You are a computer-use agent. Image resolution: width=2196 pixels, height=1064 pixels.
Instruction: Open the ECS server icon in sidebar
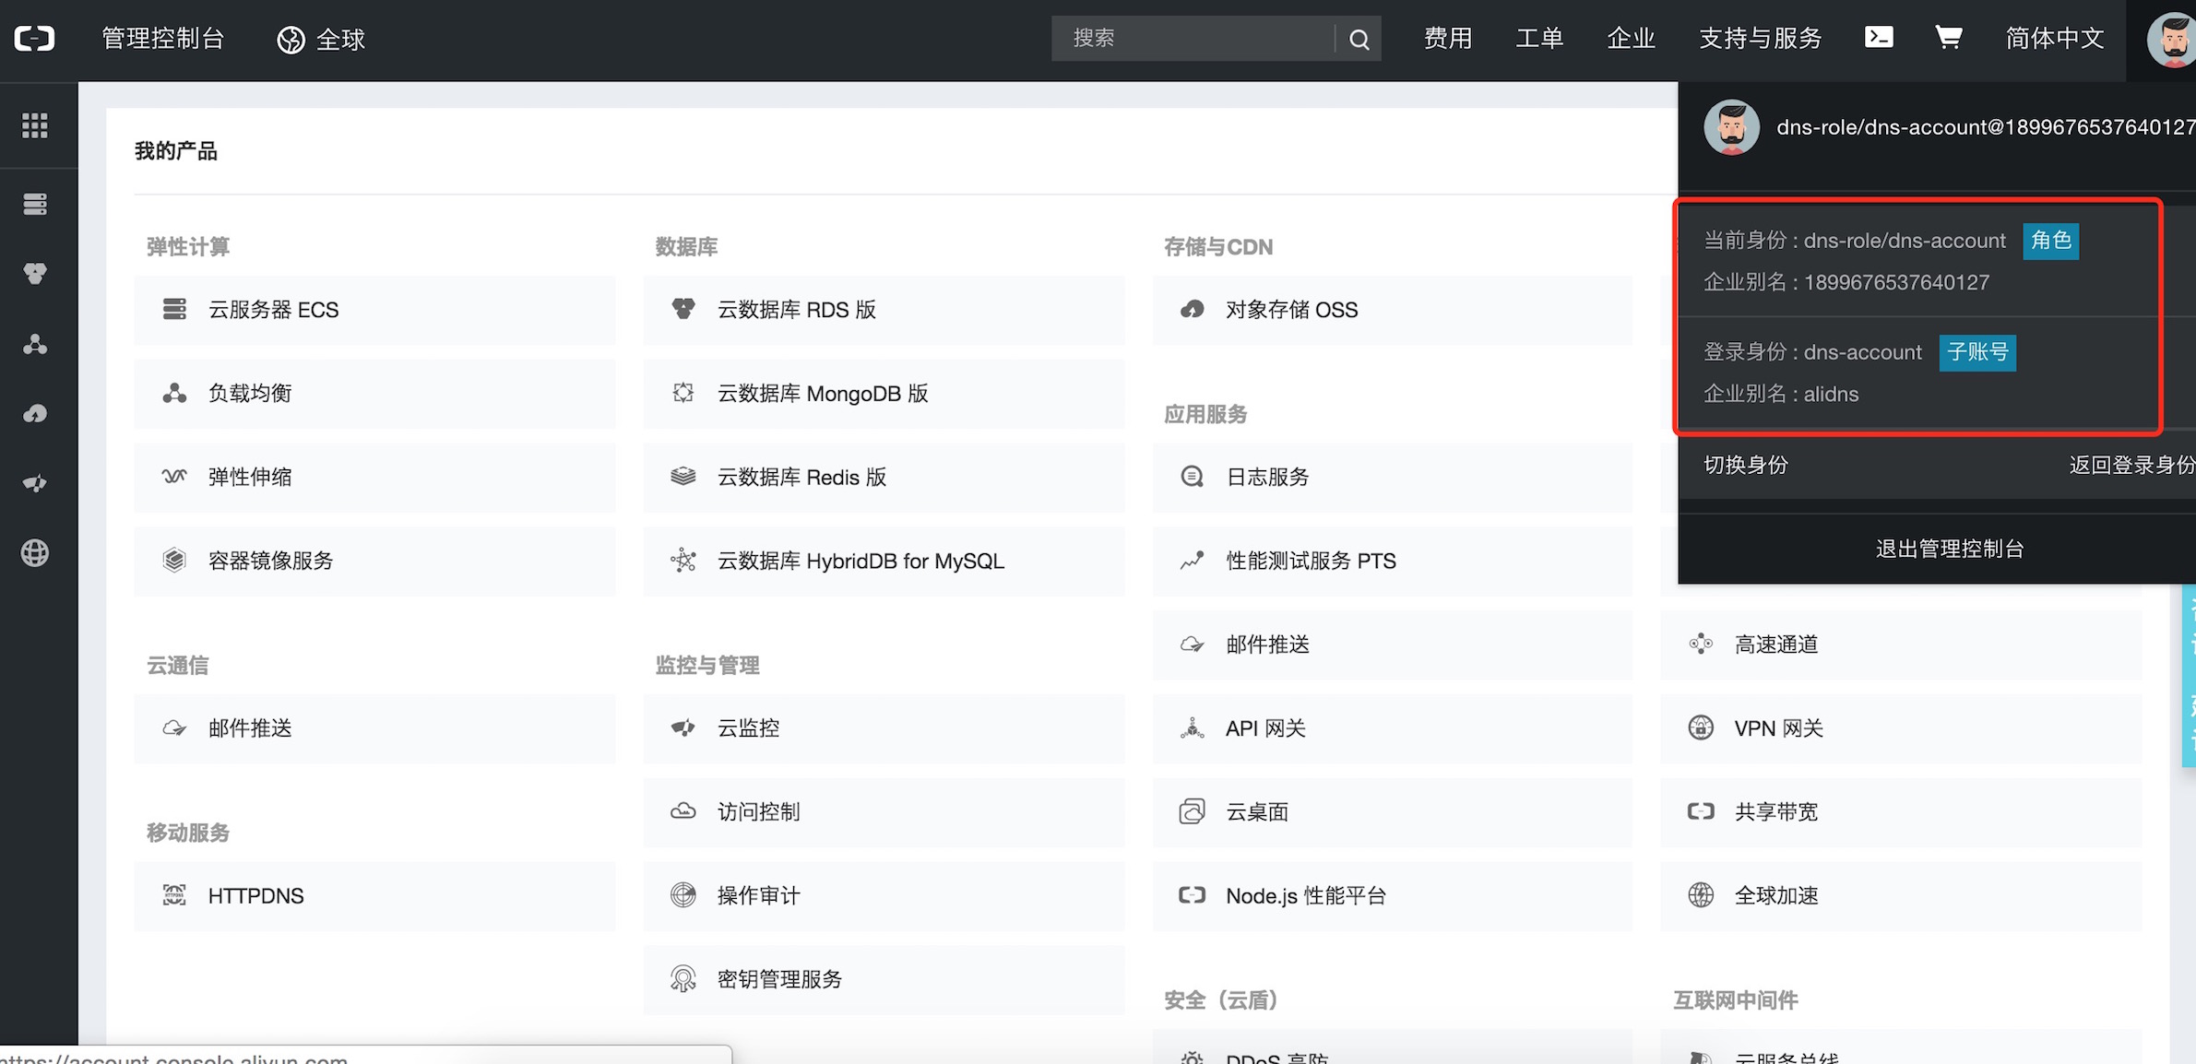[x=35, y=204]
